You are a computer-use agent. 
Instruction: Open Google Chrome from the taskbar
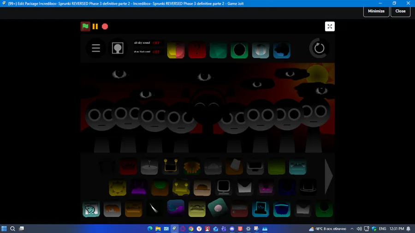click(x=191, y=229)
